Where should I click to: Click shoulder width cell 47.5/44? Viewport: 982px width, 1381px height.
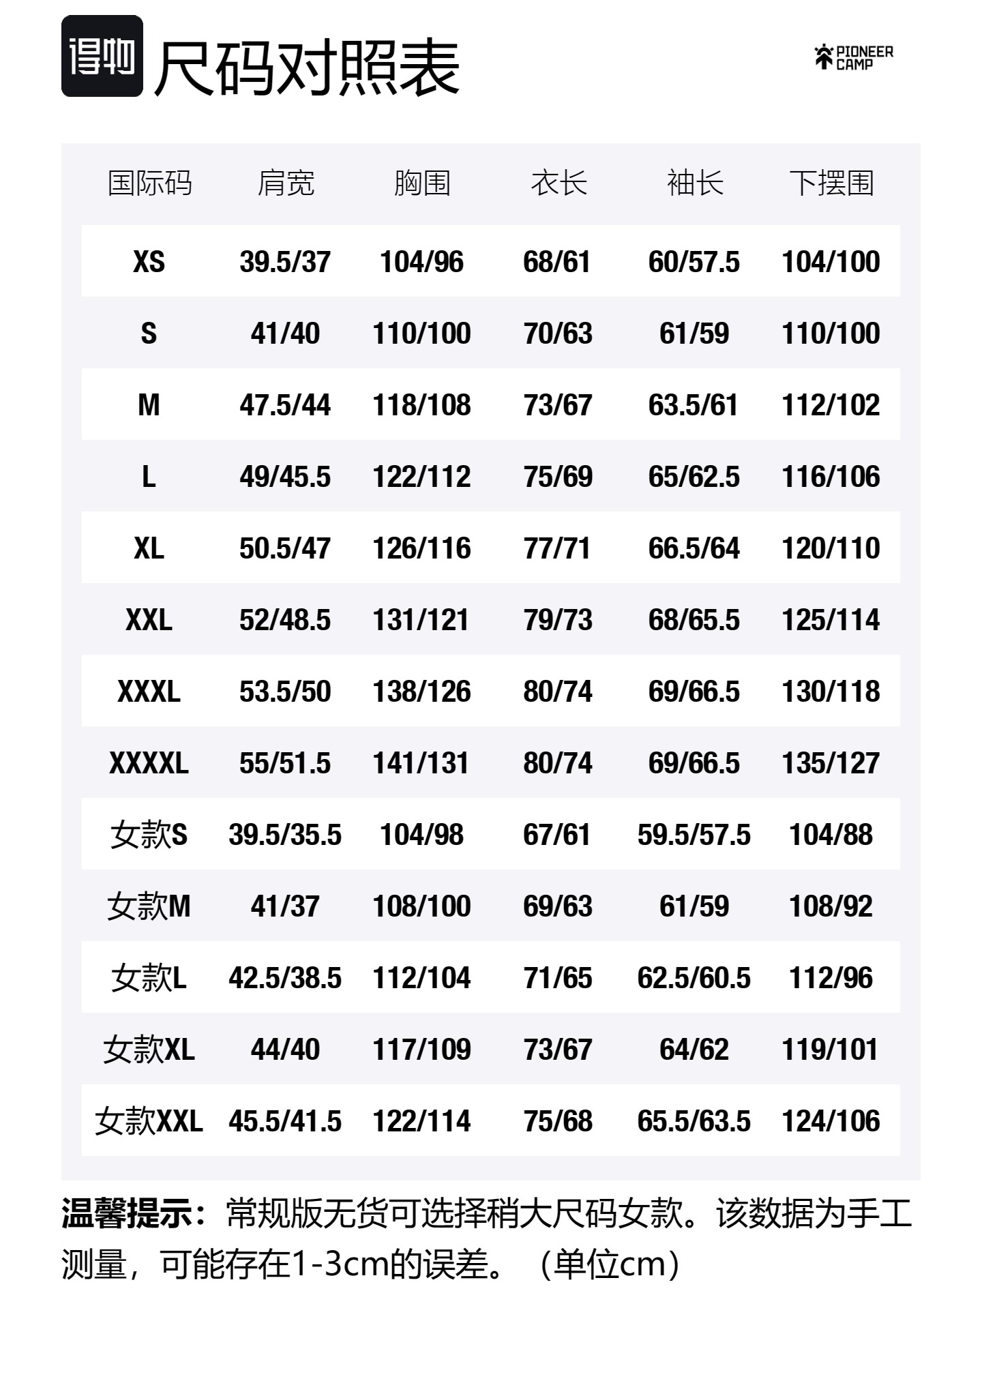285,405
